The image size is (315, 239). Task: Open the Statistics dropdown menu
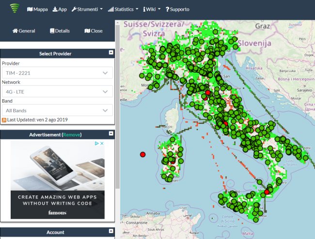coord(123,9)
